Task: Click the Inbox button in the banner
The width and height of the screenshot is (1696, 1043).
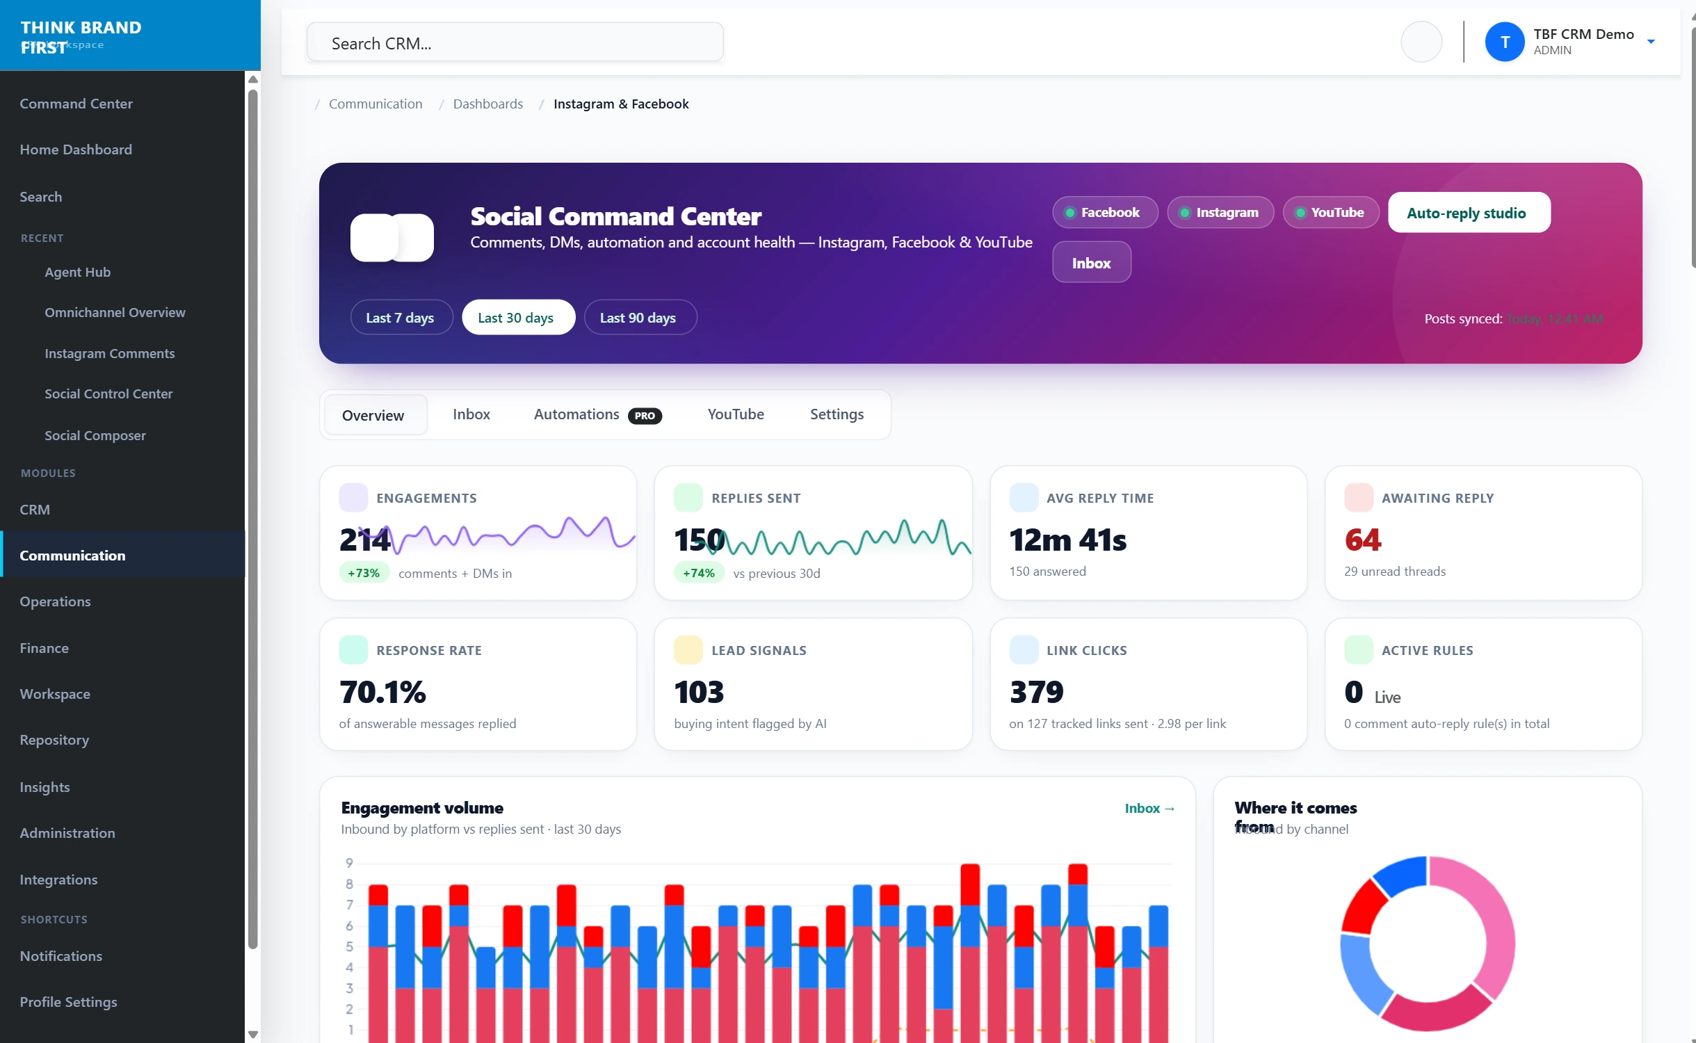Action: (1091, 262)
